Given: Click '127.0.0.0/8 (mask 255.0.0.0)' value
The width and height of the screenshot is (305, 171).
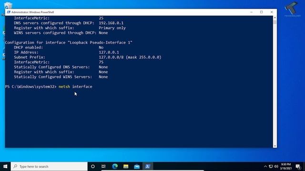Looking at the screenshot, I should coord(130,57).
